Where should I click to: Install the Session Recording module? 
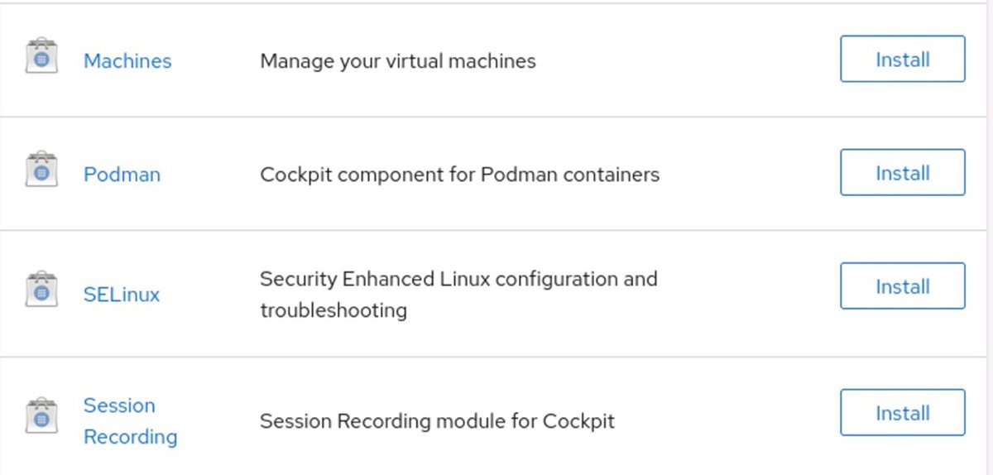(x=902, y=413)
